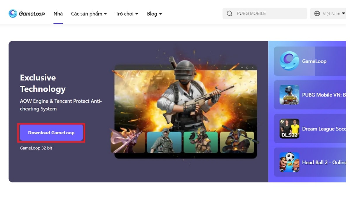Click the search magnifier icon
This screenshot has height=197, width=350.
[x=230, y=13]
